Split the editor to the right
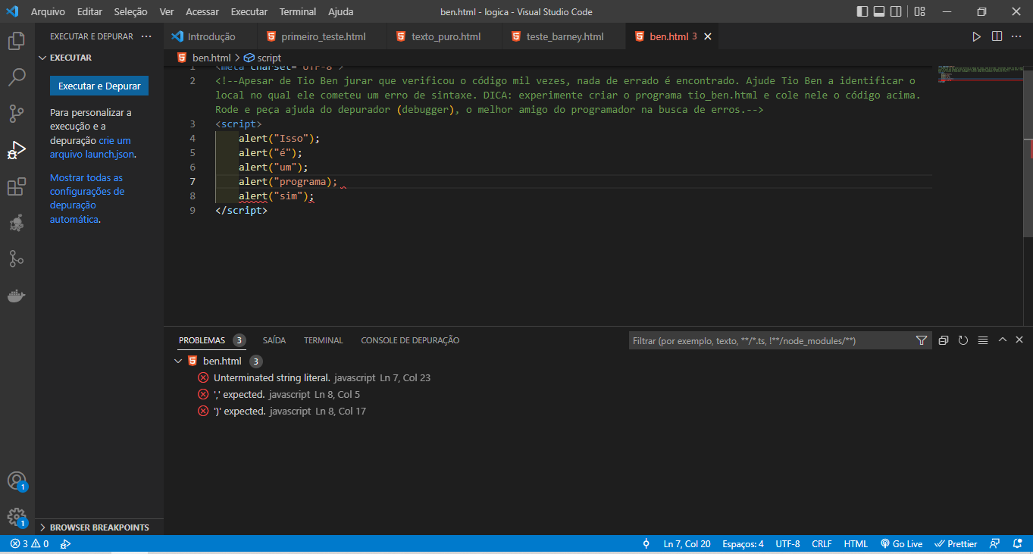The image size is (1033, 554). (997, 36)
